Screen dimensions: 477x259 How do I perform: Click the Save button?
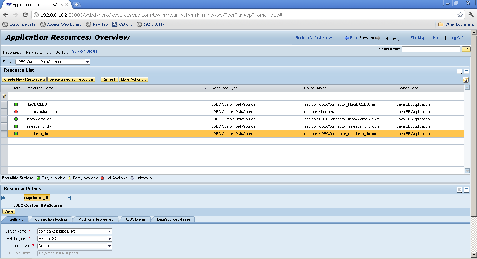click(x=9, y=211)
